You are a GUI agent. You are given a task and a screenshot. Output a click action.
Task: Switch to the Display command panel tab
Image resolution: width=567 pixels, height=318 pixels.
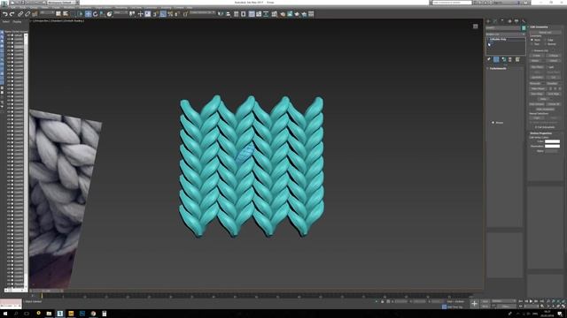coord(517,21)
